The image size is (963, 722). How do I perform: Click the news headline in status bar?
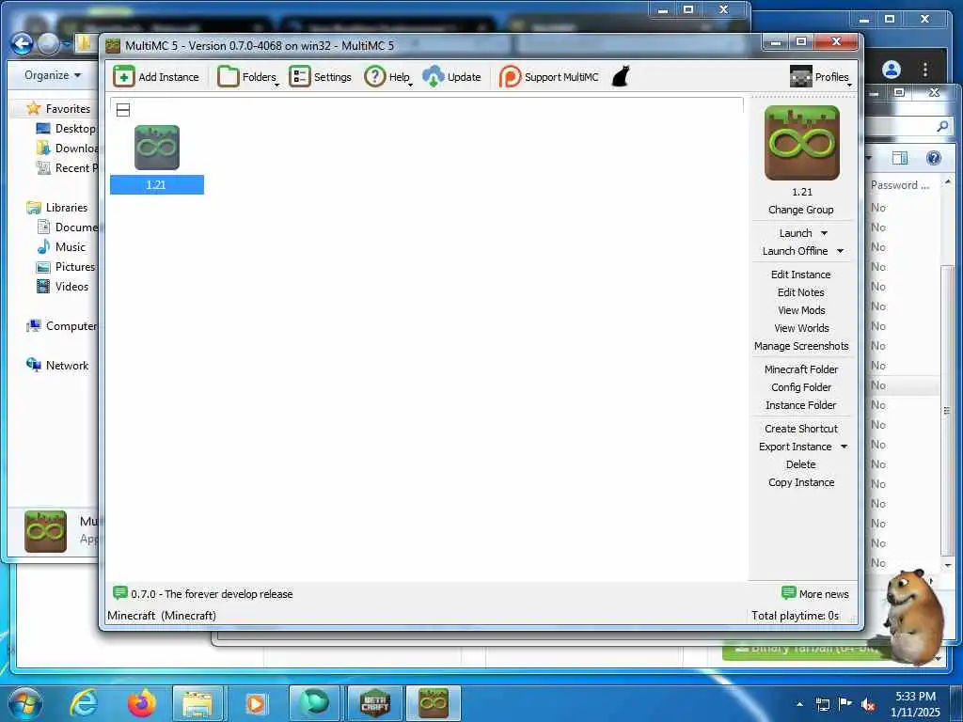coord(212,594)
